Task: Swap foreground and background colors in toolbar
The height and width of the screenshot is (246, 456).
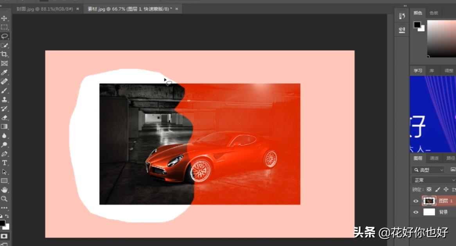Action: point(7,216)
